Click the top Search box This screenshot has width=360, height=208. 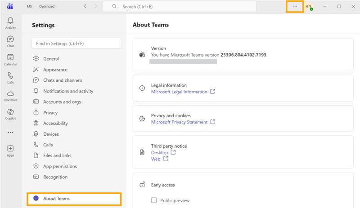click(x=180, y=7)
